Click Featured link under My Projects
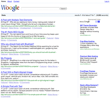The width and height of the screenshot is (110, 99). point(43,67)
